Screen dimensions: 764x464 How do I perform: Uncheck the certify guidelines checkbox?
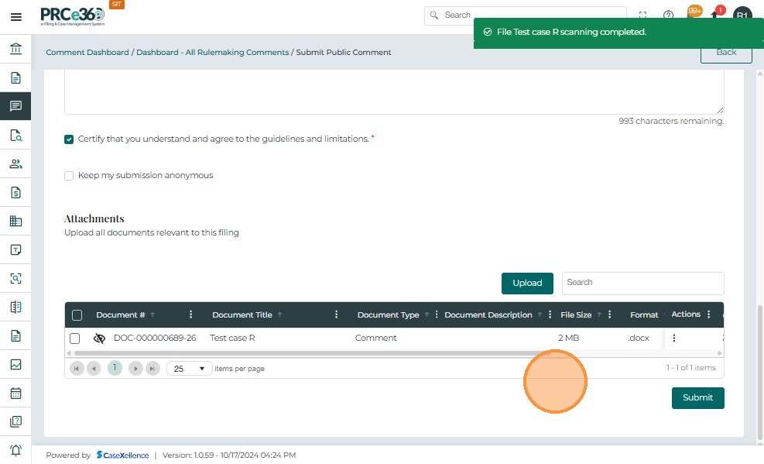tap(69, 139)
